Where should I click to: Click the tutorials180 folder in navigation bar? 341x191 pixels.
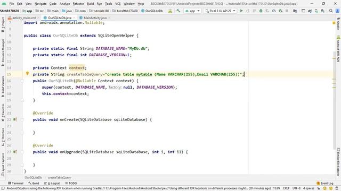pyautogui.click(x=99, y=11)
